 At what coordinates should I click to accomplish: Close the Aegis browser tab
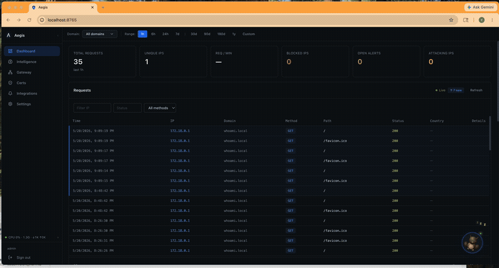[x=92, y=7]
